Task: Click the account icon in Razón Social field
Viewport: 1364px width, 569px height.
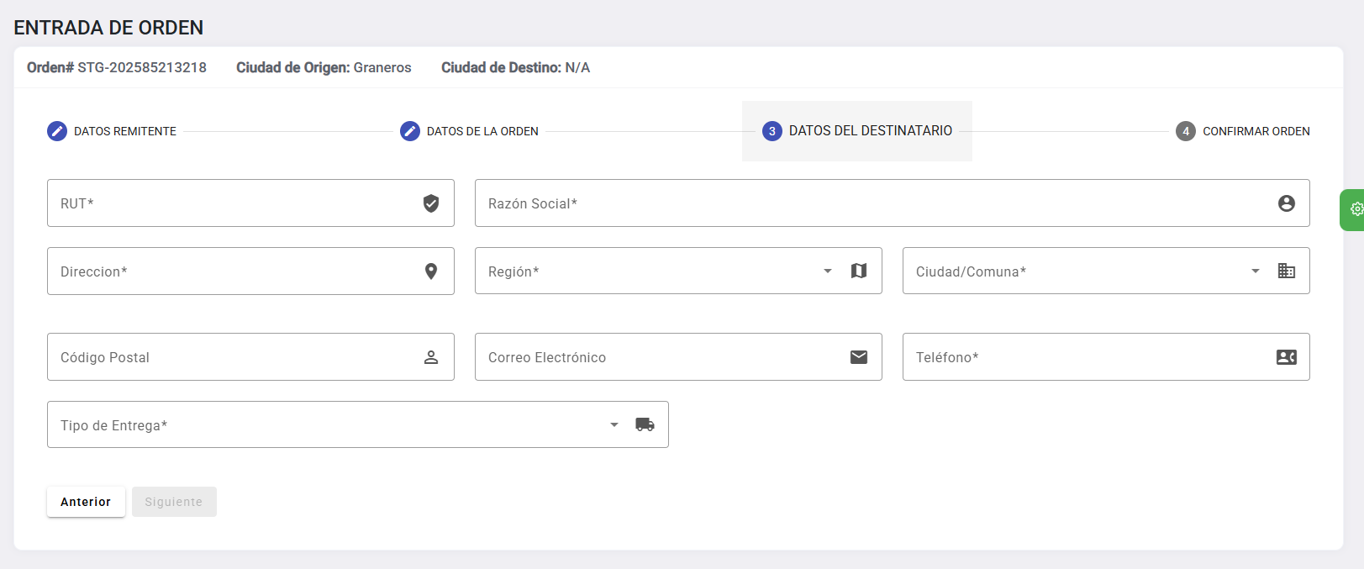Action: [x=1286, y=203]
